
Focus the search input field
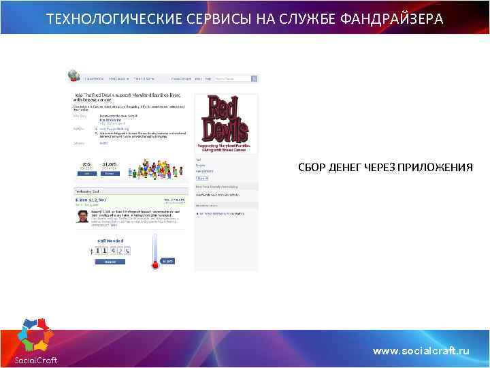[233, 79]
